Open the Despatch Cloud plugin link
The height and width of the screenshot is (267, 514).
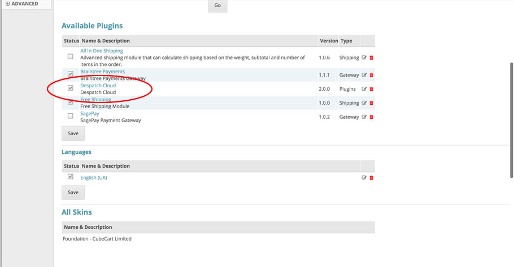pyautogui.click(x=98, y=86)
